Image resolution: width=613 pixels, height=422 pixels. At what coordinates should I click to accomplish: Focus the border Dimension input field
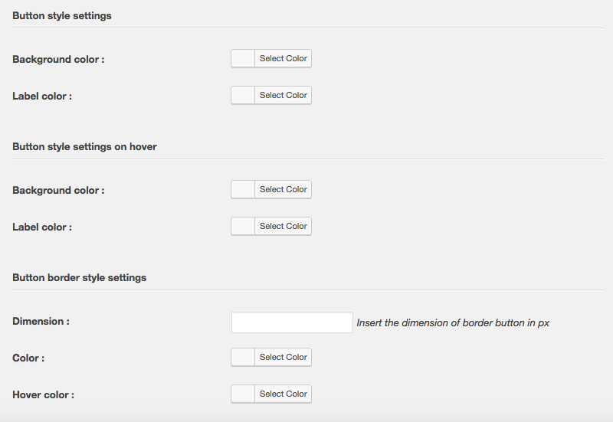[x=292, y=322]
